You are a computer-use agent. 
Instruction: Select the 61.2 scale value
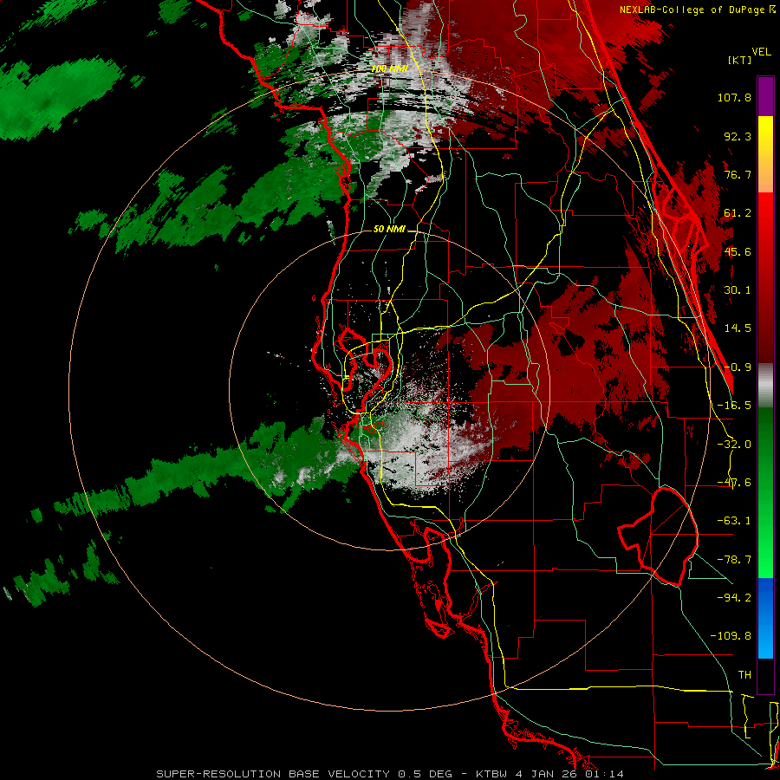[x=738, y=213]
